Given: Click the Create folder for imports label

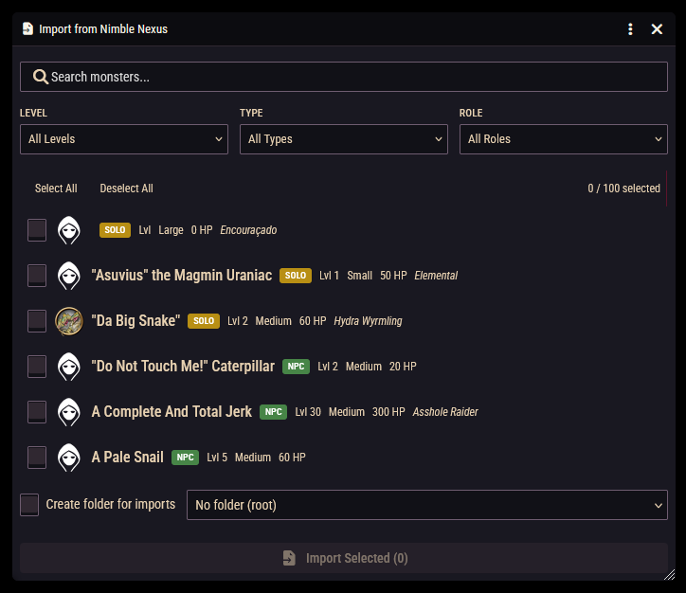Looking at the screenshot, I should point(111,505).
